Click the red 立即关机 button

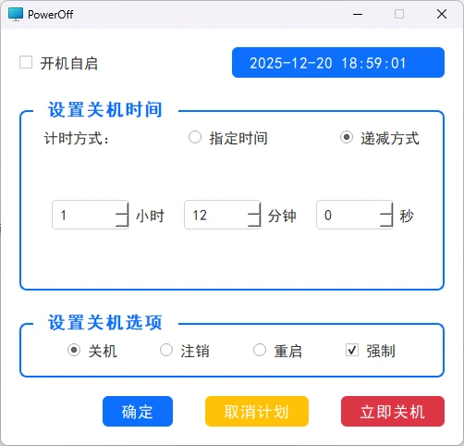[393, 412]
